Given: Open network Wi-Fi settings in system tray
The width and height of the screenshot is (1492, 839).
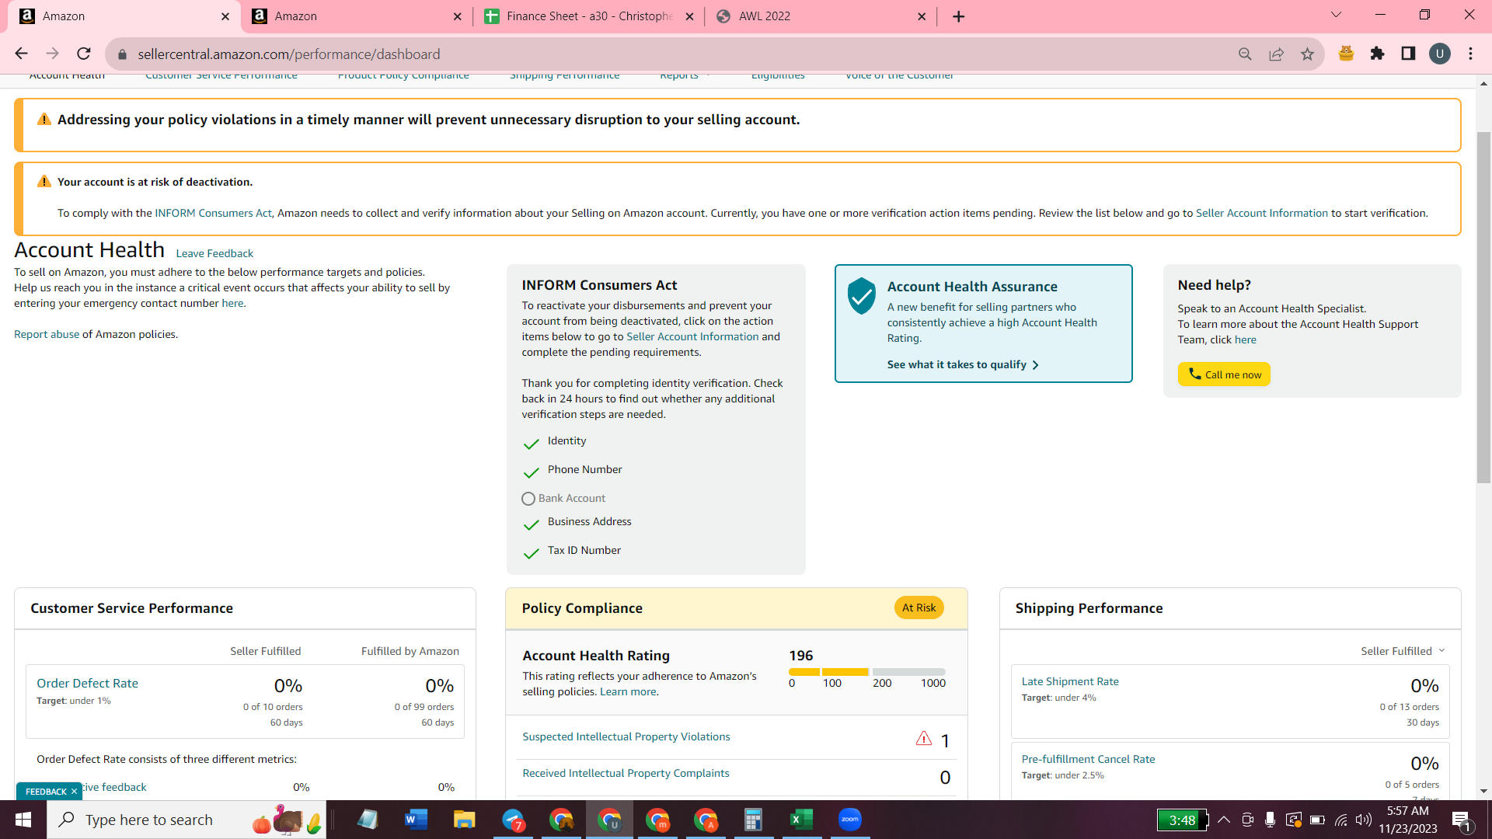Looking at the screenshot, I should [1341, 820].
